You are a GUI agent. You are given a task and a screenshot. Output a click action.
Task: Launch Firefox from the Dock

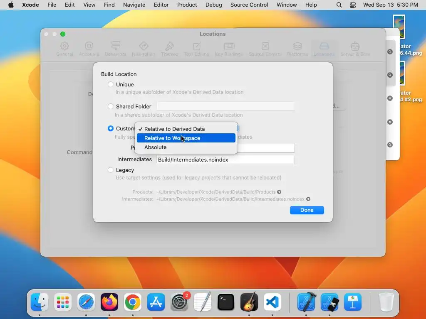click(109, 302)
